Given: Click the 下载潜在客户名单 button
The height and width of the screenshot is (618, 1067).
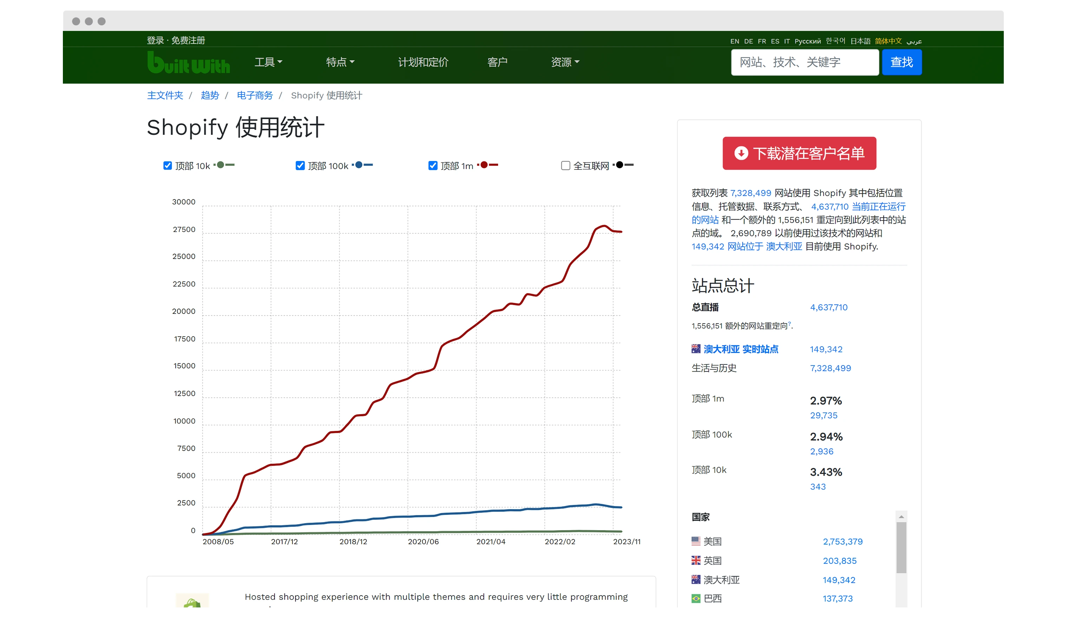Looking at the screenshot, I should (x=799, y=153).
